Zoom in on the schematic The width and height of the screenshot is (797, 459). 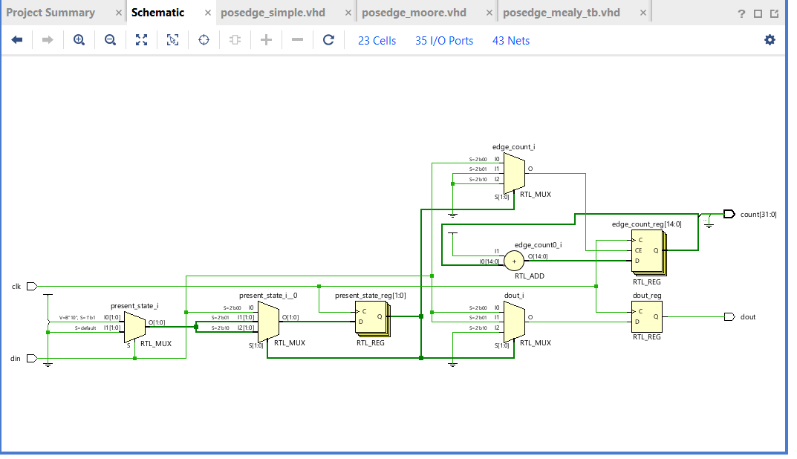79,39
